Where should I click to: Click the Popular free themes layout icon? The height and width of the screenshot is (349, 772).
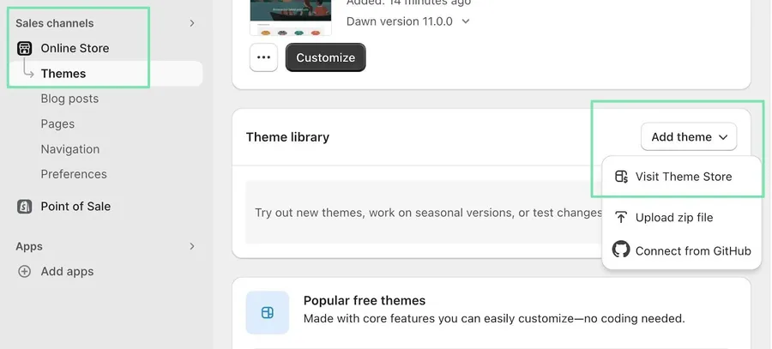click(x=268, y=313)
